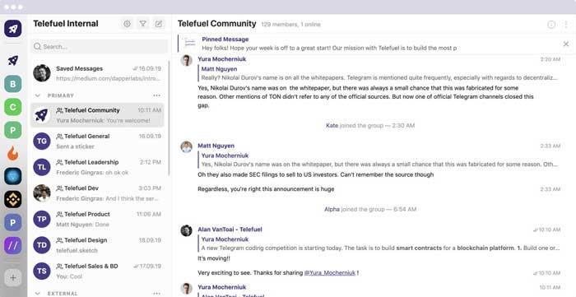Jump to quoted smart contracts competition message
The width and height of the screenshot is (576, 297).
click(379, 244)
